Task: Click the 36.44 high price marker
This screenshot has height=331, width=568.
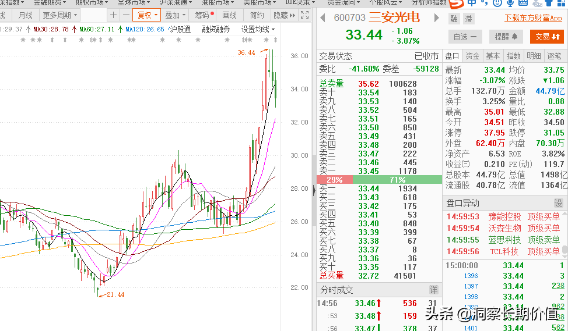Action: 246,52
